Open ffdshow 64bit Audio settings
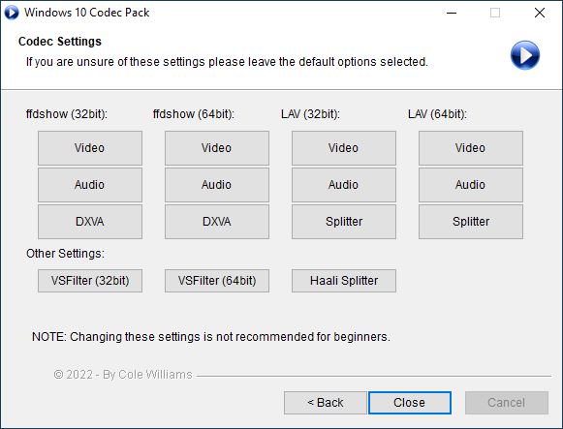563x429 pixels. pyautogui.click(x=217, y=185)
